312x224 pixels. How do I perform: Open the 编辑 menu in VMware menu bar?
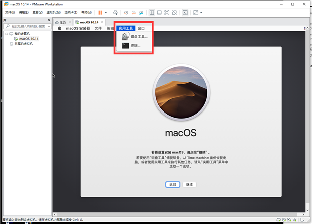(x=24, y=13)
